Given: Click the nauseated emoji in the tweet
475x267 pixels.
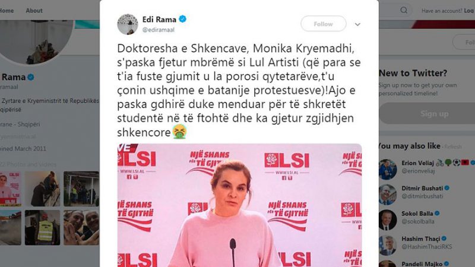Looking at the screenshot, I should coord(179,132).
